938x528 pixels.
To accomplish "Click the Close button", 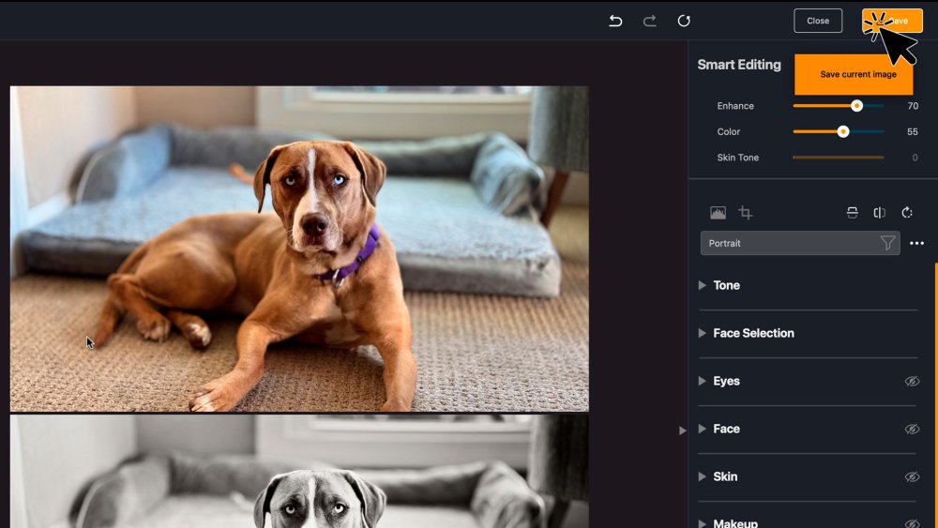I will pos(818,21).
